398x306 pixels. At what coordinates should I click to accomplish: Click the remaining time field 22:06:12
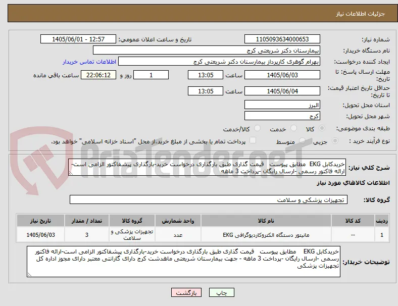tap(98, 75)
